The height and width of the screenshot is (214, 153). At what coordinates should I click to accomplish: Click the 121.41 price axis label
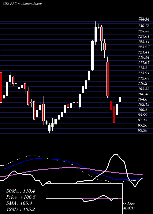(x=144, y=52)
